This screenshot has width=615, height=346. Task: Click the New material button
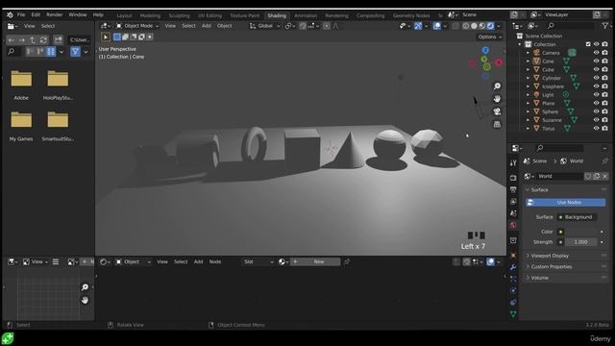(315, 261)
